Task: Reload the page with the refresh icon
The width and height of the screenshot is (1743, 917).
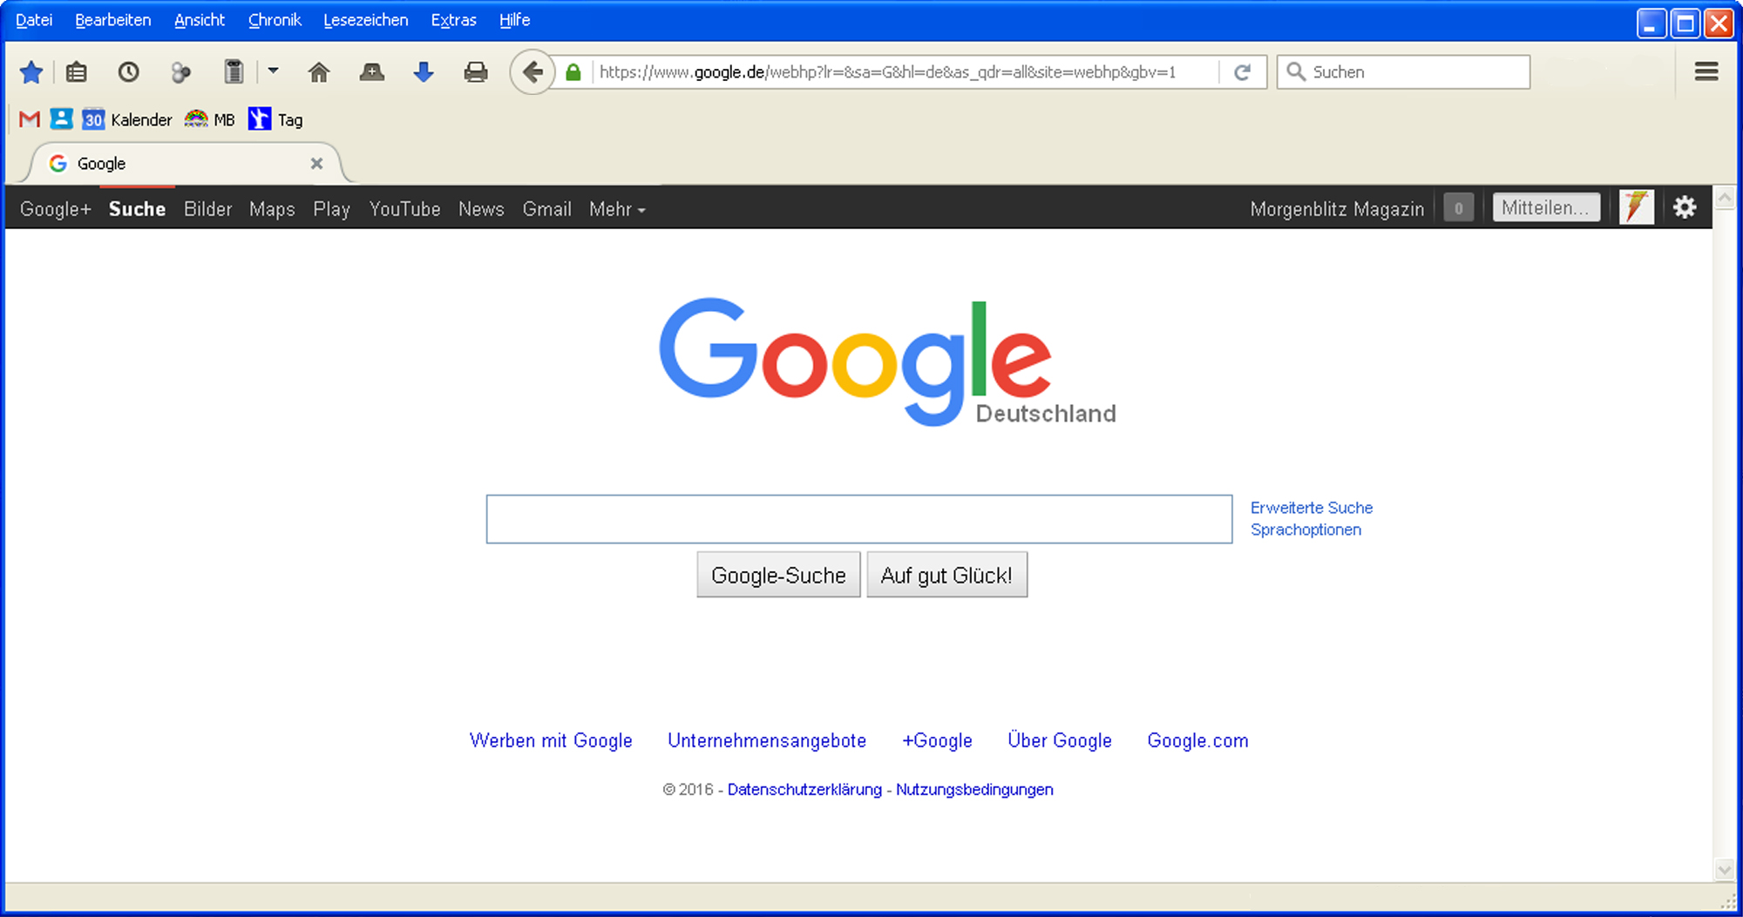Action: [x=1243, y=72]
